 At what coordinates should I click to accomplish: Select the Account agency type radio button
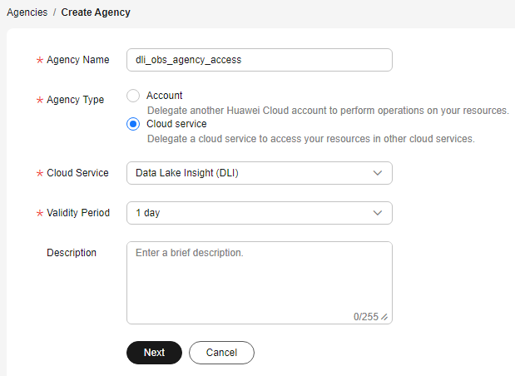click(x=133, y=96)
